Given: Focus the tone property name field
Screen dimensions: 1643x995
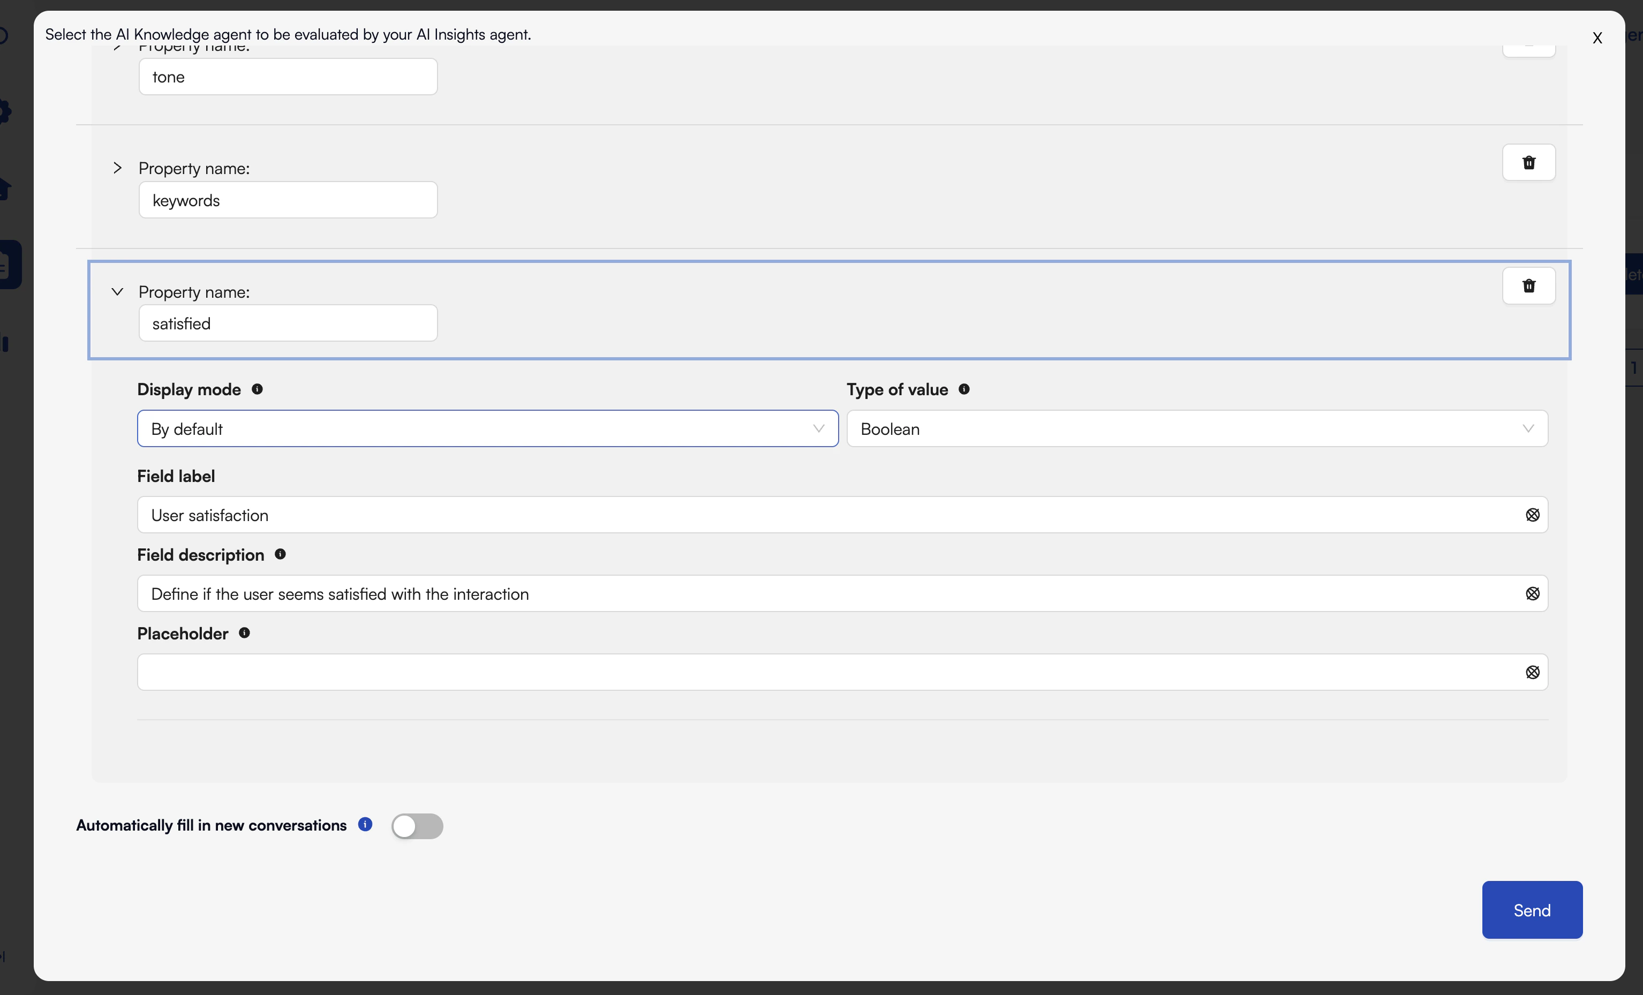Looking at the screenshot, I should coord(288,77).
